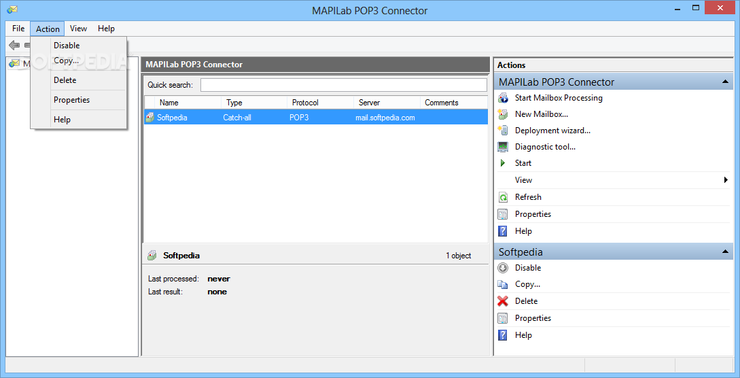This screenshot has width=740, height=378.
Task: Click the Help question icon at the bottom of the Actions pane
Action: coord(503,335)
